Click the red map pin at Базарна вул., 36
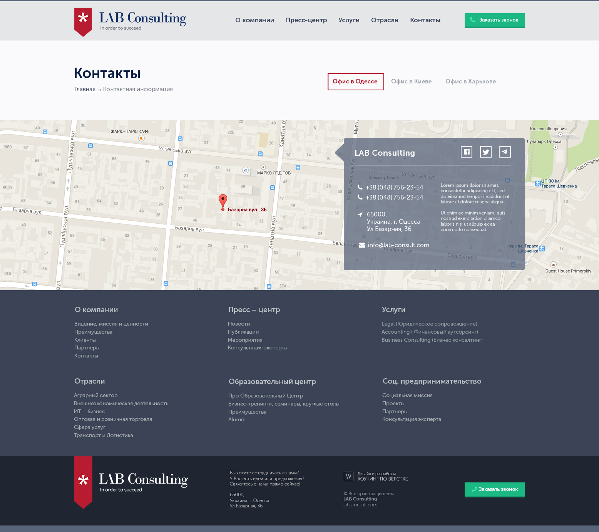This screenshot has width=599, height=532. tap(223, 202)
